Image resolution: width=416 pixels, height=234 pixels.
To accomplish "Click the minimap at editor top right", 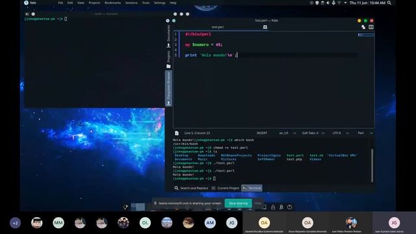I will (366, 34).
